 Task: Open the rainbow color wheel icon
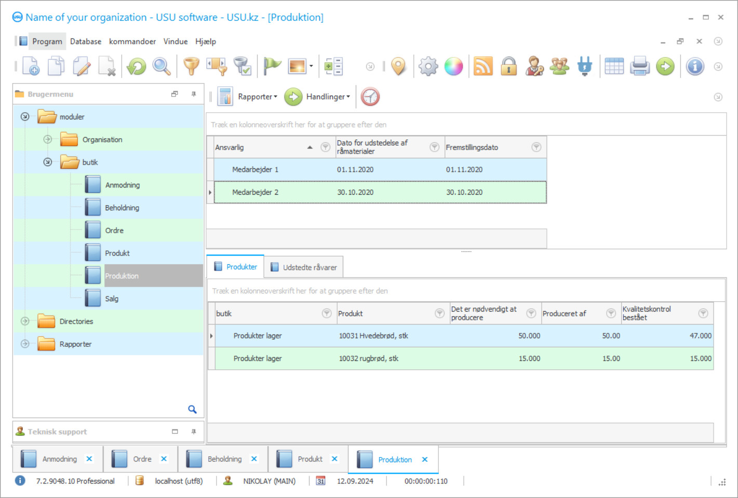(x=453, y=66)
